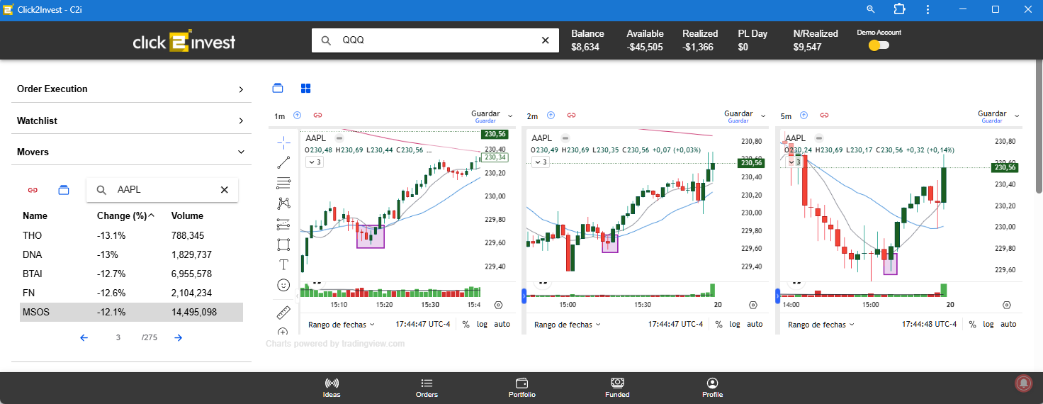
Task: Open the title bar three-dot menu
Action: (x=928, y=9)
